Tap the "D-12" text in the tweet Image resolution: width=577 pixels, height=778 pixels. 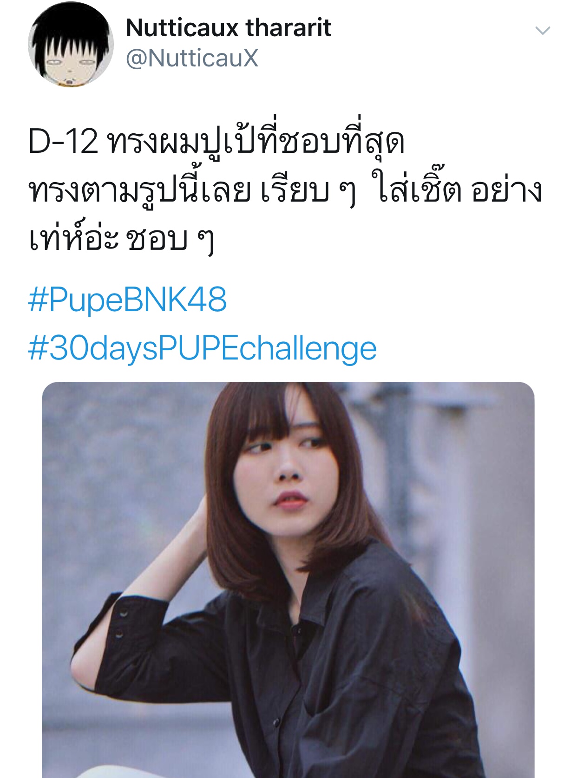pyautogui.click(x=63, y=142)
